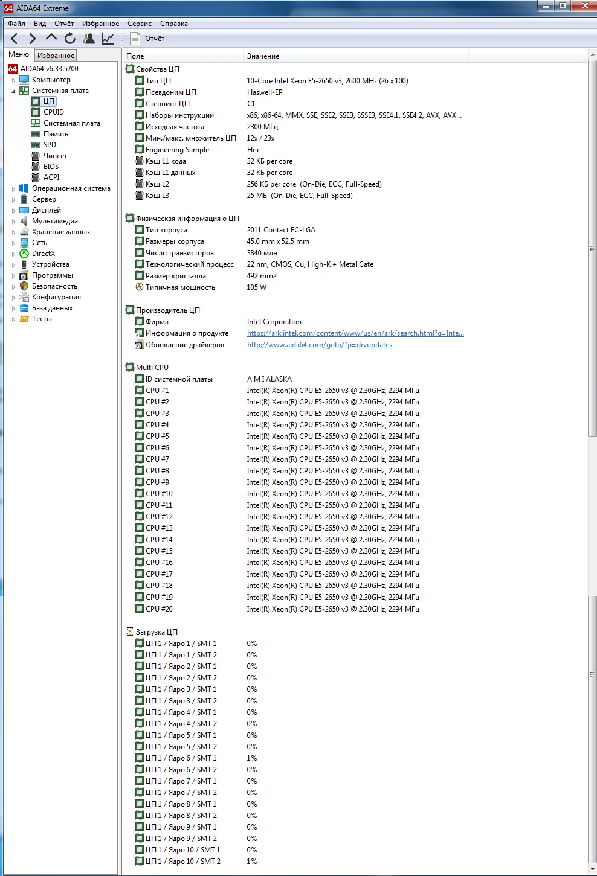The height and width of the screenshot is (876, 597).
Task: Expand the Конфигурация tree node
Action: point(14,297)
